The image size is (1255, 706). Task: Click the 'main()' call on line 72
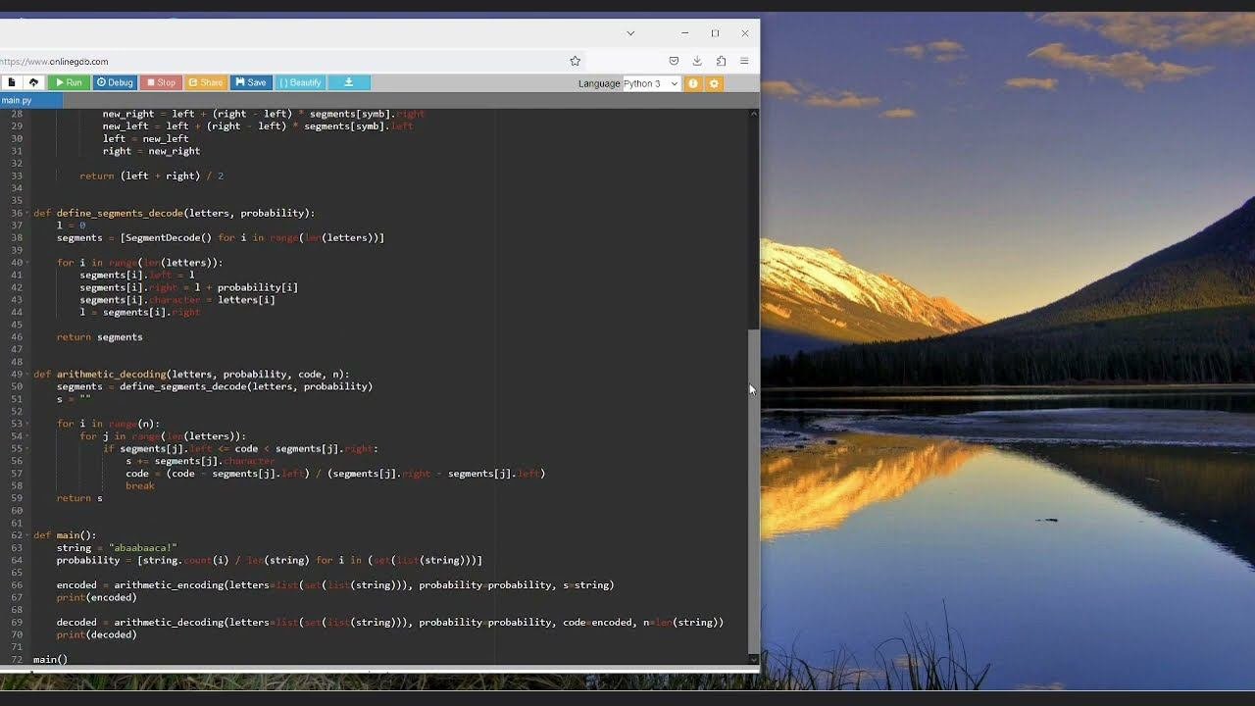click(50, 659)
